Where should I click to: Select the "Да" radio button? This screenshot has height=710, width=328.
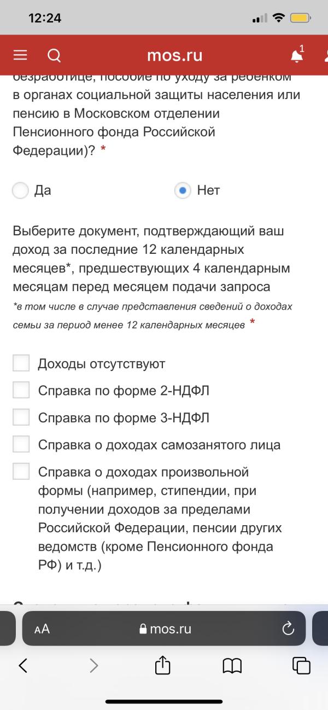click(20, 190)
